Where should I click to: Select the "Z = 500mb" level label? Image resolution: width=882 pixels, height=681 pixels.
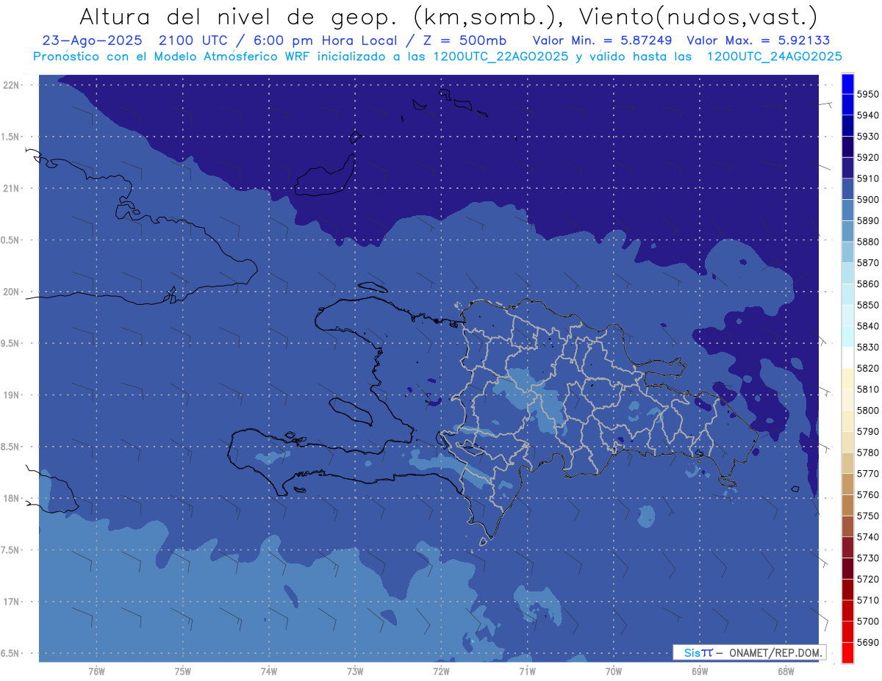click(x=462, y=40)
